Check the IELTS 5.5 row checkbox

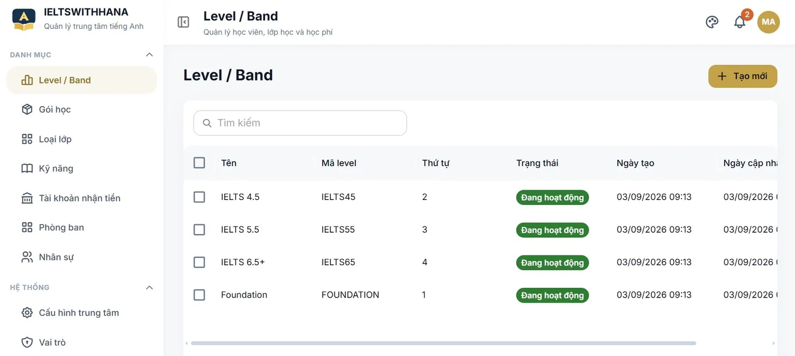[199, 230]
